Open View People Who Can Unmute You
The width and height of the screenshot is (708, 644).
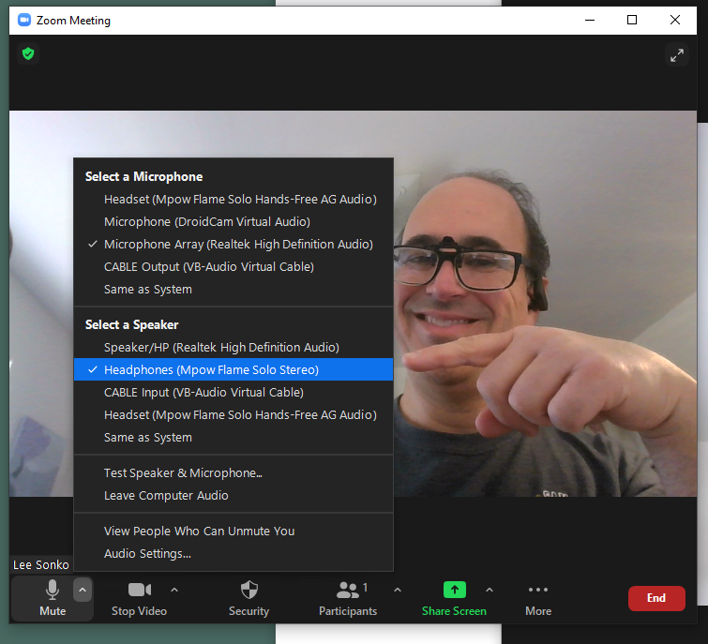(x=233, y=532)
